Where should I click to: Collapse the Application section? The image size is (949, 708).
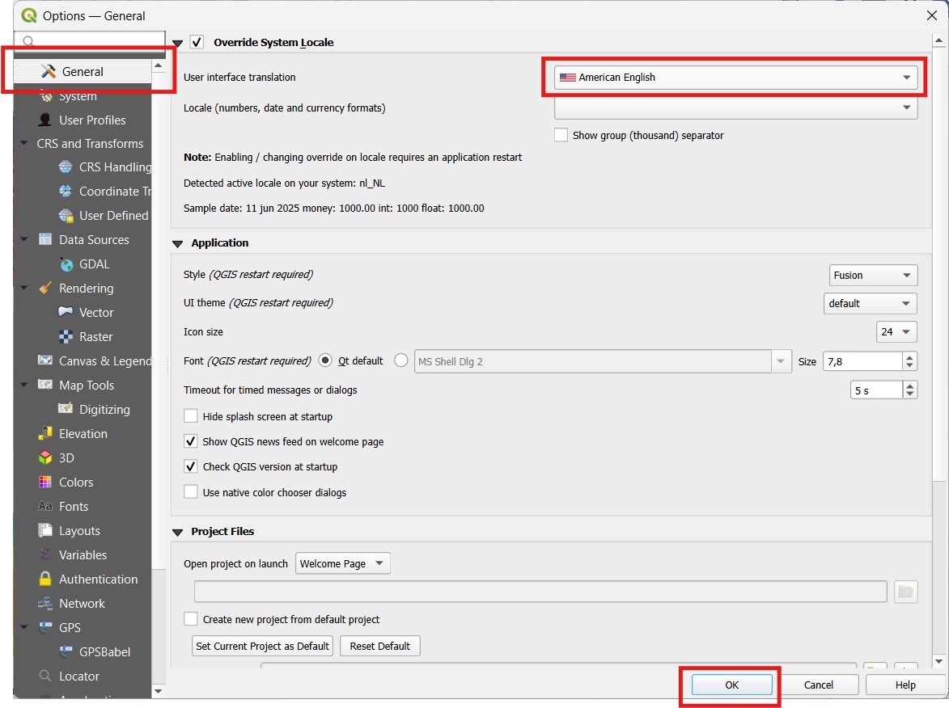click(x=178, y=243)
